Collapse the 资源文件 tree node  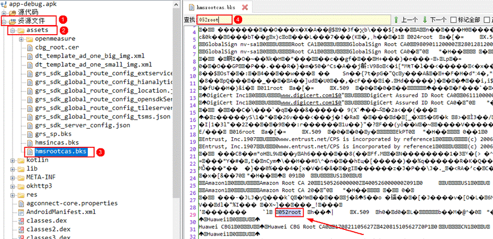coord(4,22)
